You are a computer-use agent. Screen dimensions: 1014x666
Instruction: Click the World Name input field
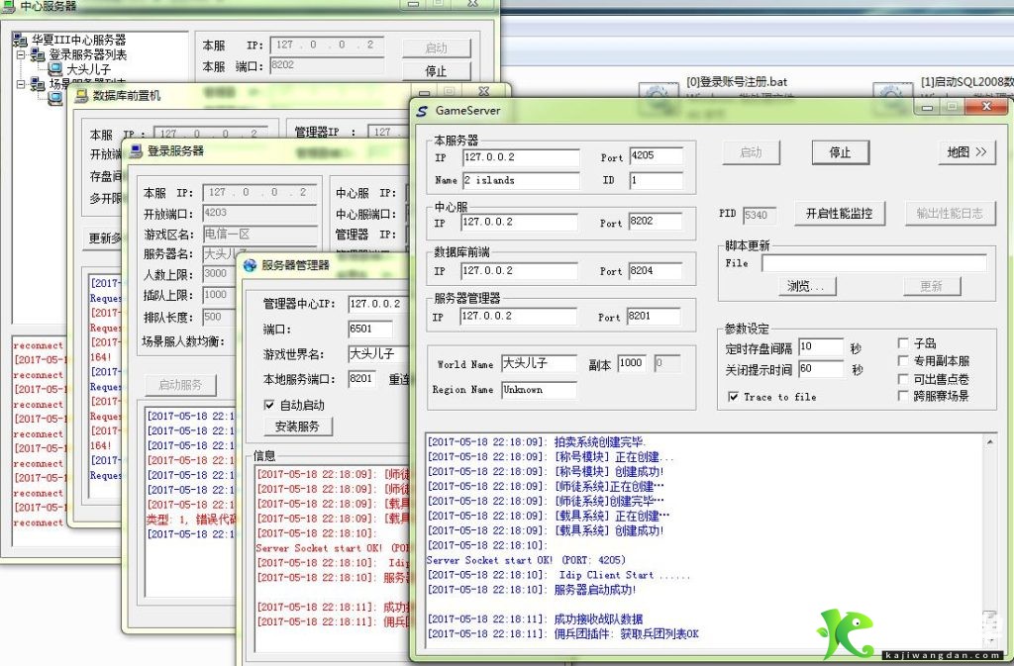coord(539,364)
